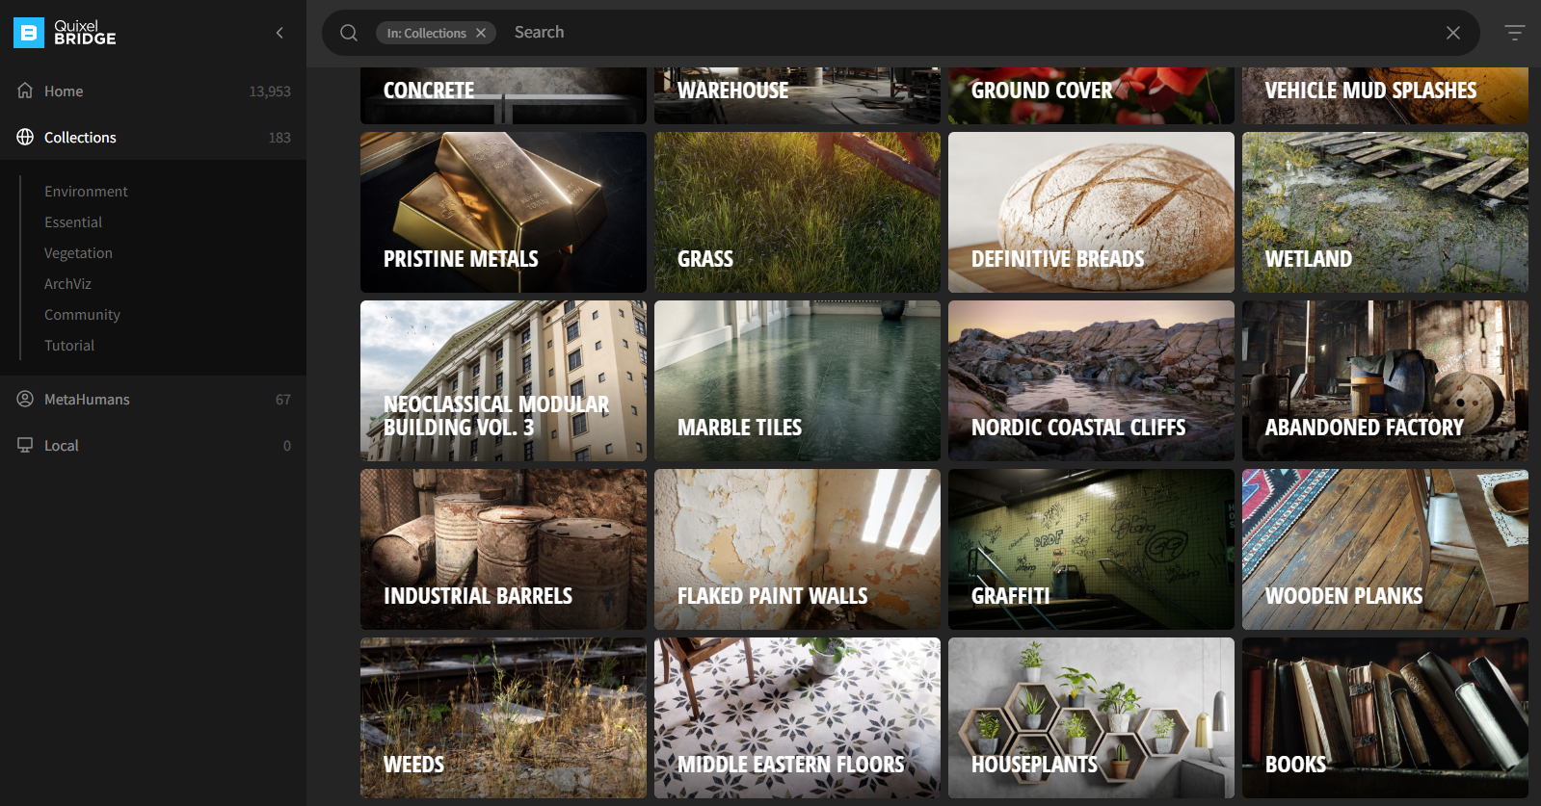Open the Tutorial collections category
Viewport: 1541px width, 806px height.
pyautogui.click(x=69, y=346)
